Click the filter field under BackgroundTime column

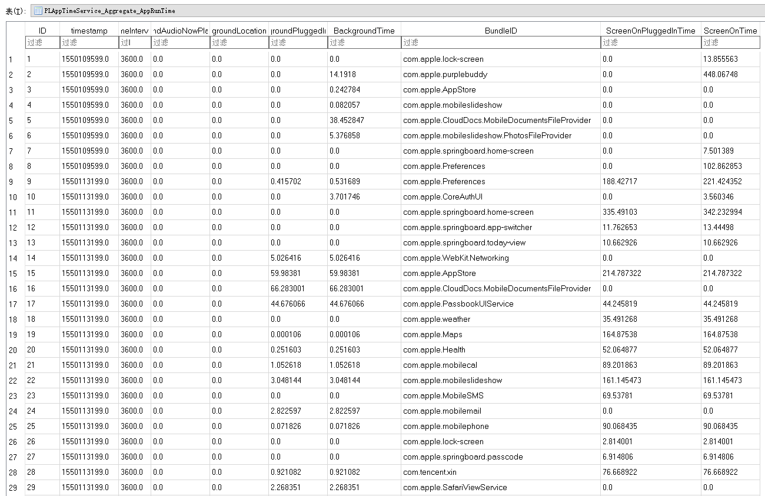click(364, 42)
